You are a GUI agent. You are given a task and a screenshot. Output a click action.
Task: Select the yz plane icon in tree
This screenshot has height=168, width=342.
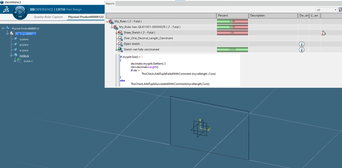(x=15, y=44)
